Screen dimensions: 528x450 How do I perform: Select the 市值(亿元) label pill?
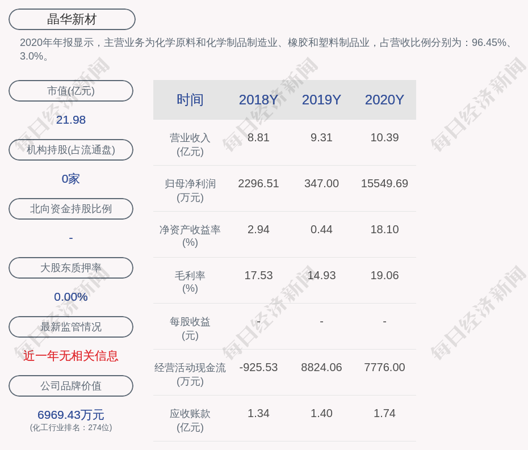pos(71,91)
